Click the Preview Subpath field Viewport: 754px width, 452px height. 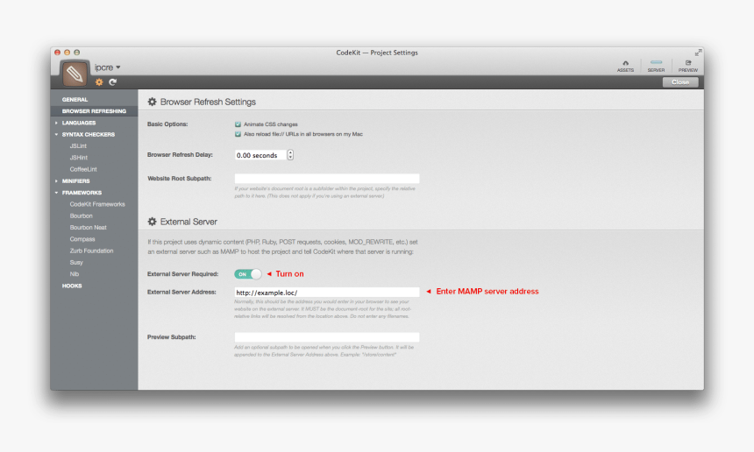coord(327,337)
